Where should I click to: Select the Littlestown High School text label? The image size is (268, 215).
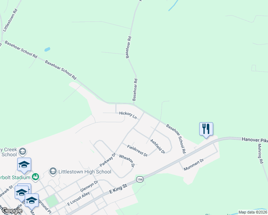coord(85,172)
